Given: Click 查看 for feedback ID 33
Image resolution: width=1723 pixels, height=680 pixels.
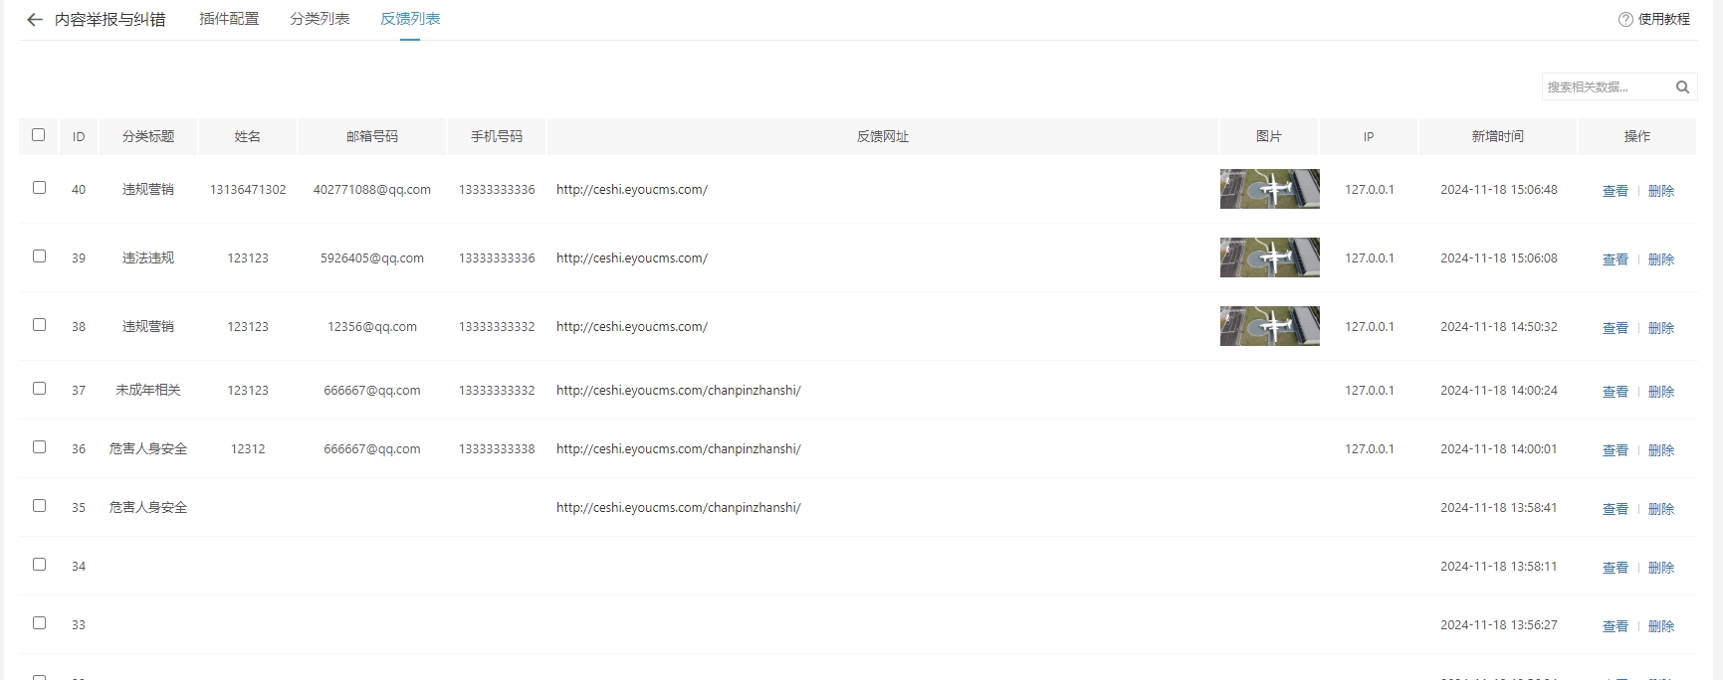Looking at the screenshot, I should tap(1615, 626).
